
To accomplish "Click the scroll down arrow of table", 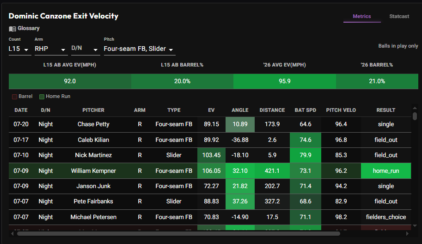I will pos(415,226).
